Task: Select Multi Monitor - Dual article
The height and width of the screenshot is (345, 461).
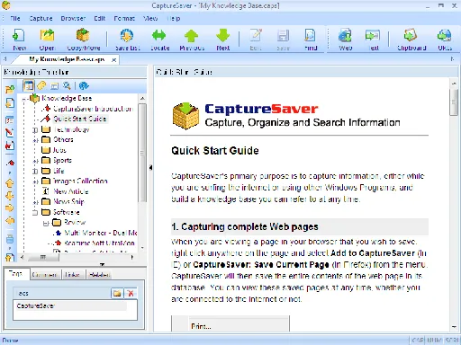Action: coord(101,233)
